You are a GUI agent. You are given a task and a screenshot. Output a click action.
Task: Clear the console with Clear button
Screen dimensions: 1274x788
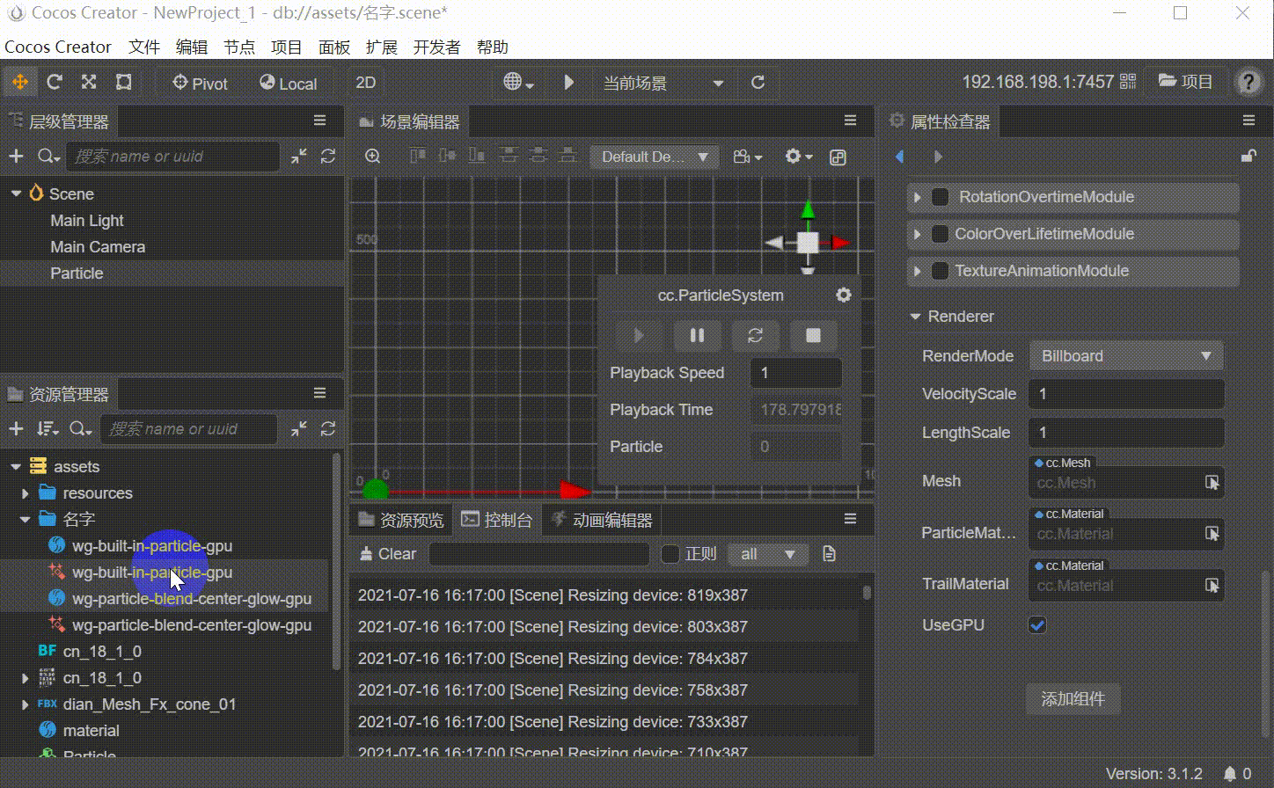(388, 554)
